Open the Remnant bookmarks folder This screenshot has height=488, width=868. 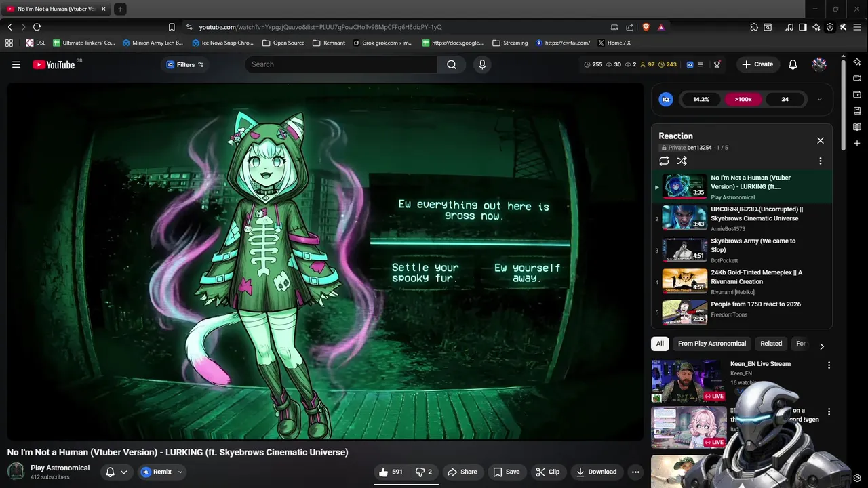click(329, 43)
